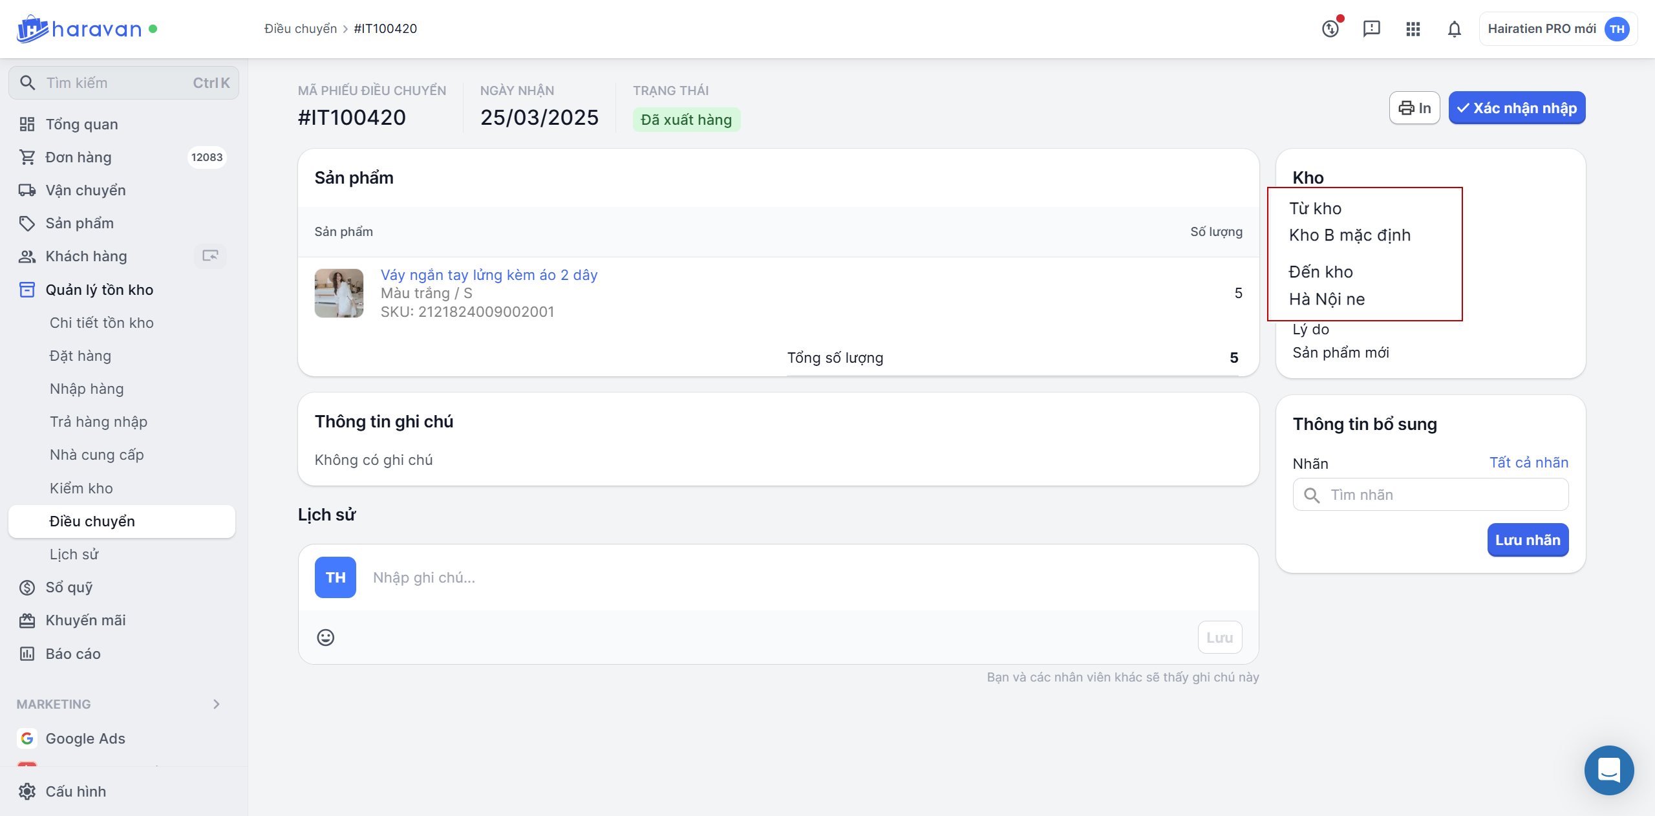The image size is (1655, 816).
Task: Click the In print button
Action: click(x=1415, y=108)
